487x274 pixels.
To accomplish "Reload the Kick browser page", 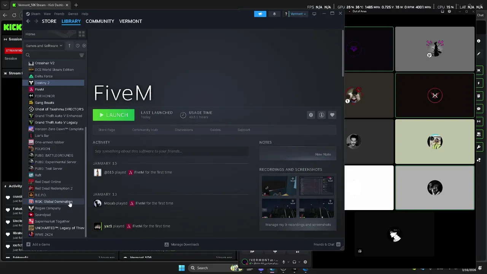I will pos(14,15).
